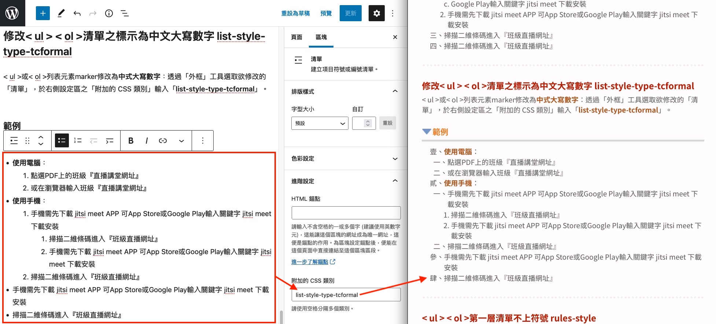Screen dimensions: 716x324
Task: Switch to the 區塊 tab
Action: pyautogui.click(x=321, y=37)
